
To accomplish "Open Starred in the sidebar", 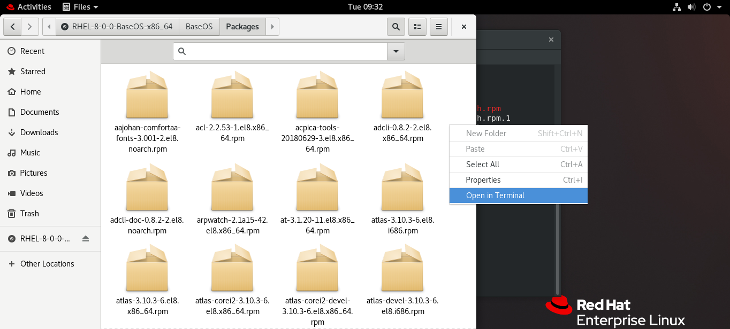I will (x=50, y=72).
